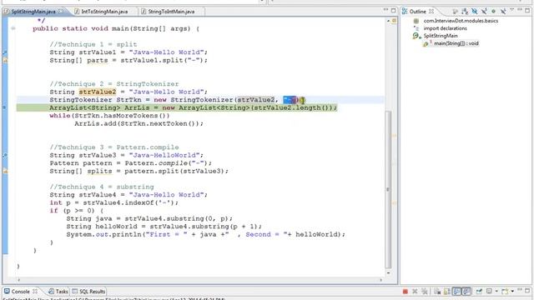Click the editor horizontal scroll right arrow
Viewport: 534px width, 300px height.
click(x=380, y=280)
